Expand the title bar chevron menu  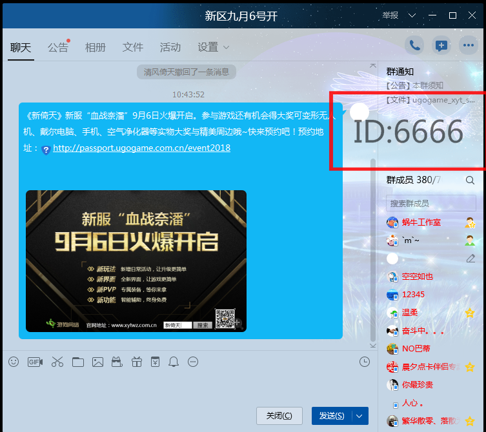point(412,15)
